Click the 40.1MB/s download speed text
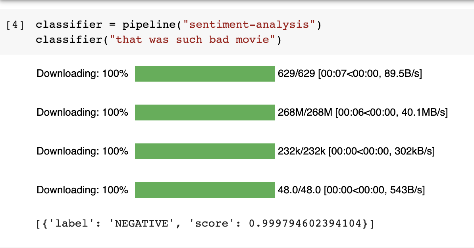The width and height of the screenshot is (474, 248). (x=424, y=113)
